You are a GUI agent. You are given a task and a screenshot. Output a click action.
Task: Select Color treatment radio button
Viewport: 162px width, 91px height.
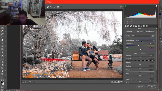(x=138, y=32)
